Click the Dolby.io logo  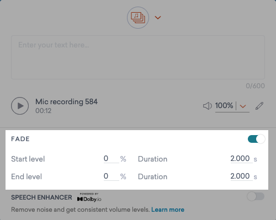click(89, 197)
